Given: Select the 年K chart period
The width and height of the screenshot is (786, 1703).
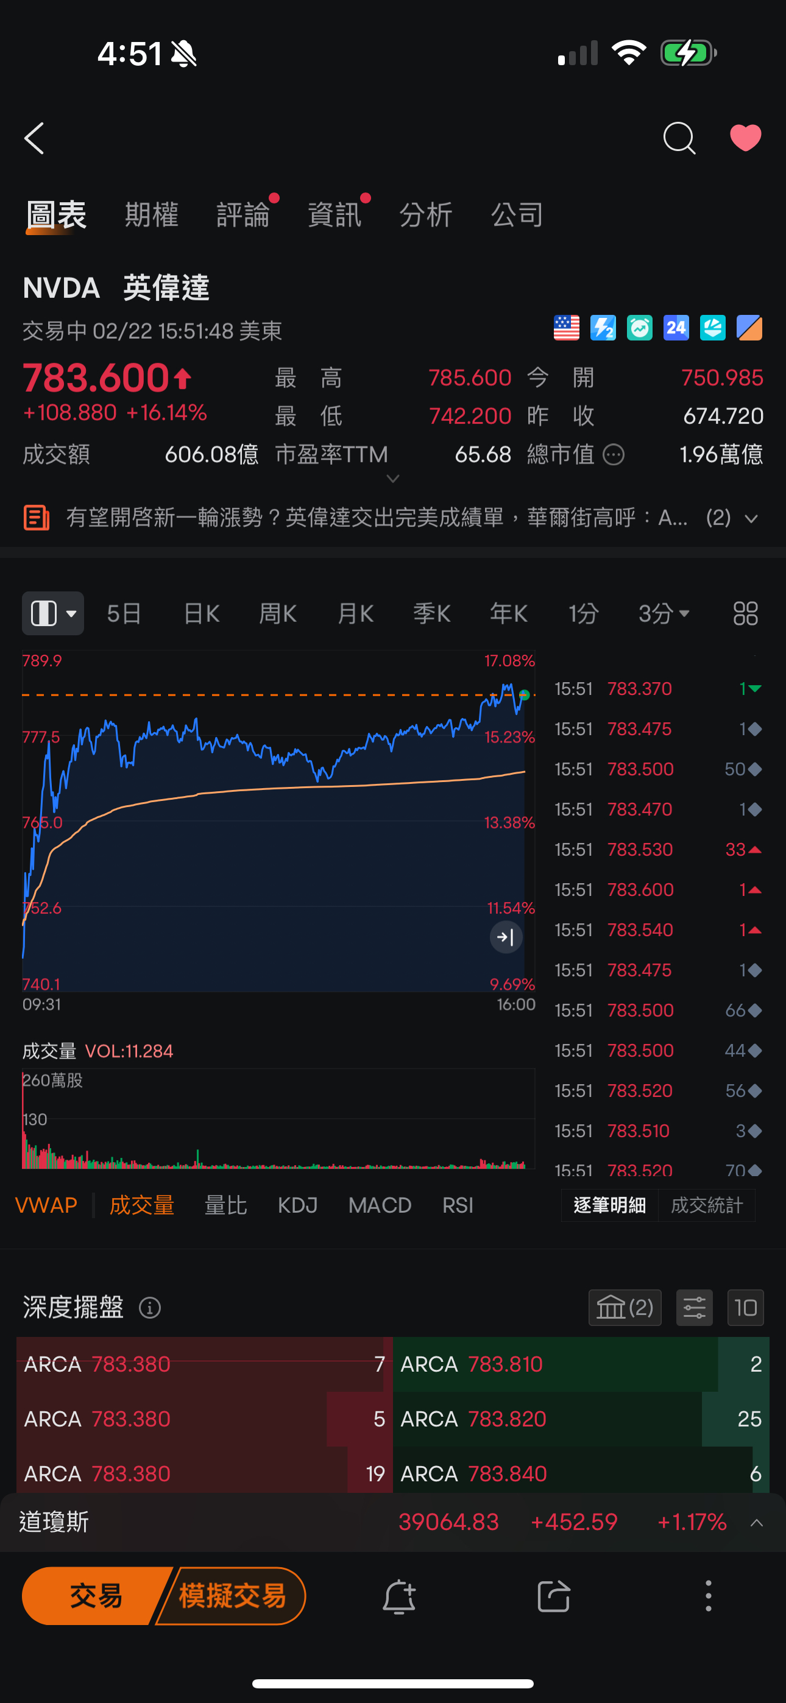Looking at the screenshot, I should tap(509, 613).
